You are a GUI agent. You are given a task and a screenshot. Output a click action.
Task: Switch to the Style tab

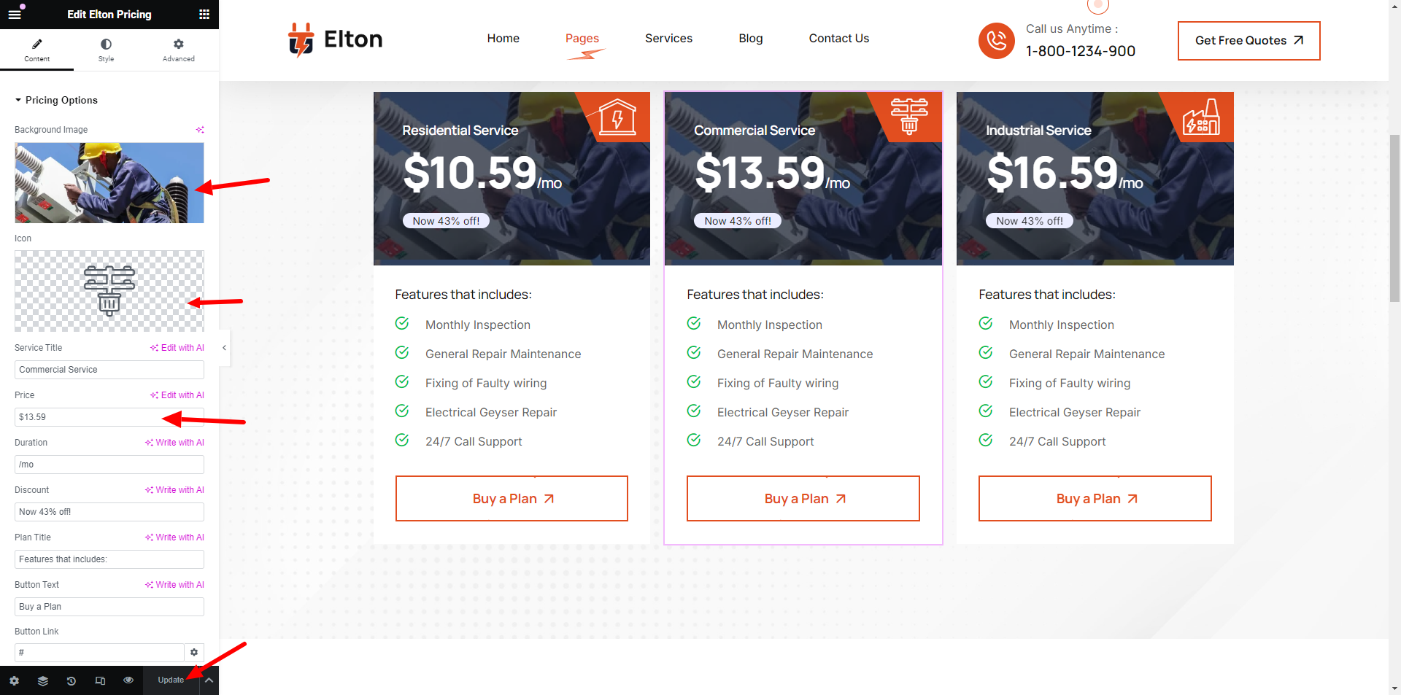(106, 50)
